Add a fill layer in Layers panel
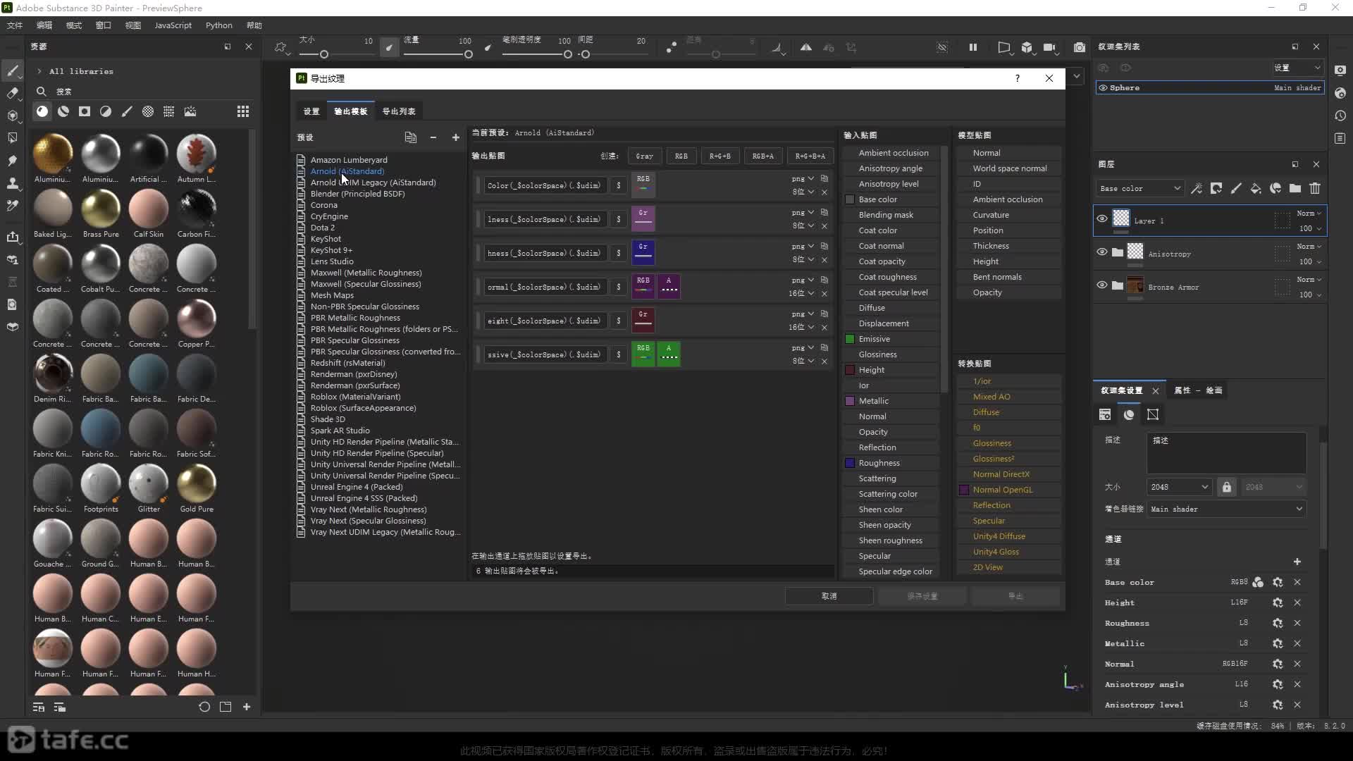 pos(1256,188)
